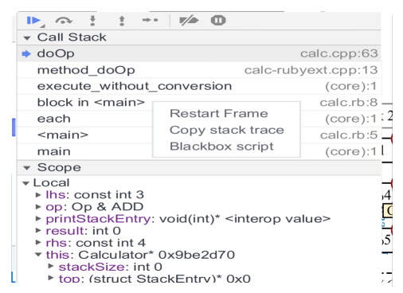Viewport: 403px width, 293px height.
Task: Expand the stackSize variable entry
Action: pos(51,266)
